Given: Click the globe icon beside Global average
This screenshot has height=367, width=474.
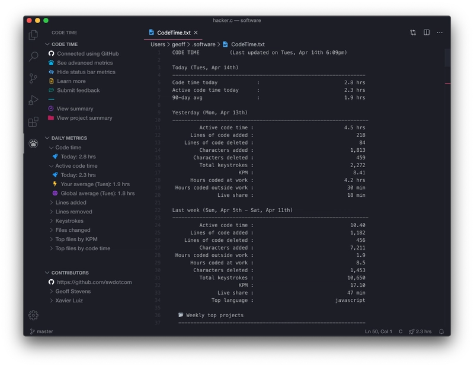Looking at the screenshot, I should click(x=55, y=193).
